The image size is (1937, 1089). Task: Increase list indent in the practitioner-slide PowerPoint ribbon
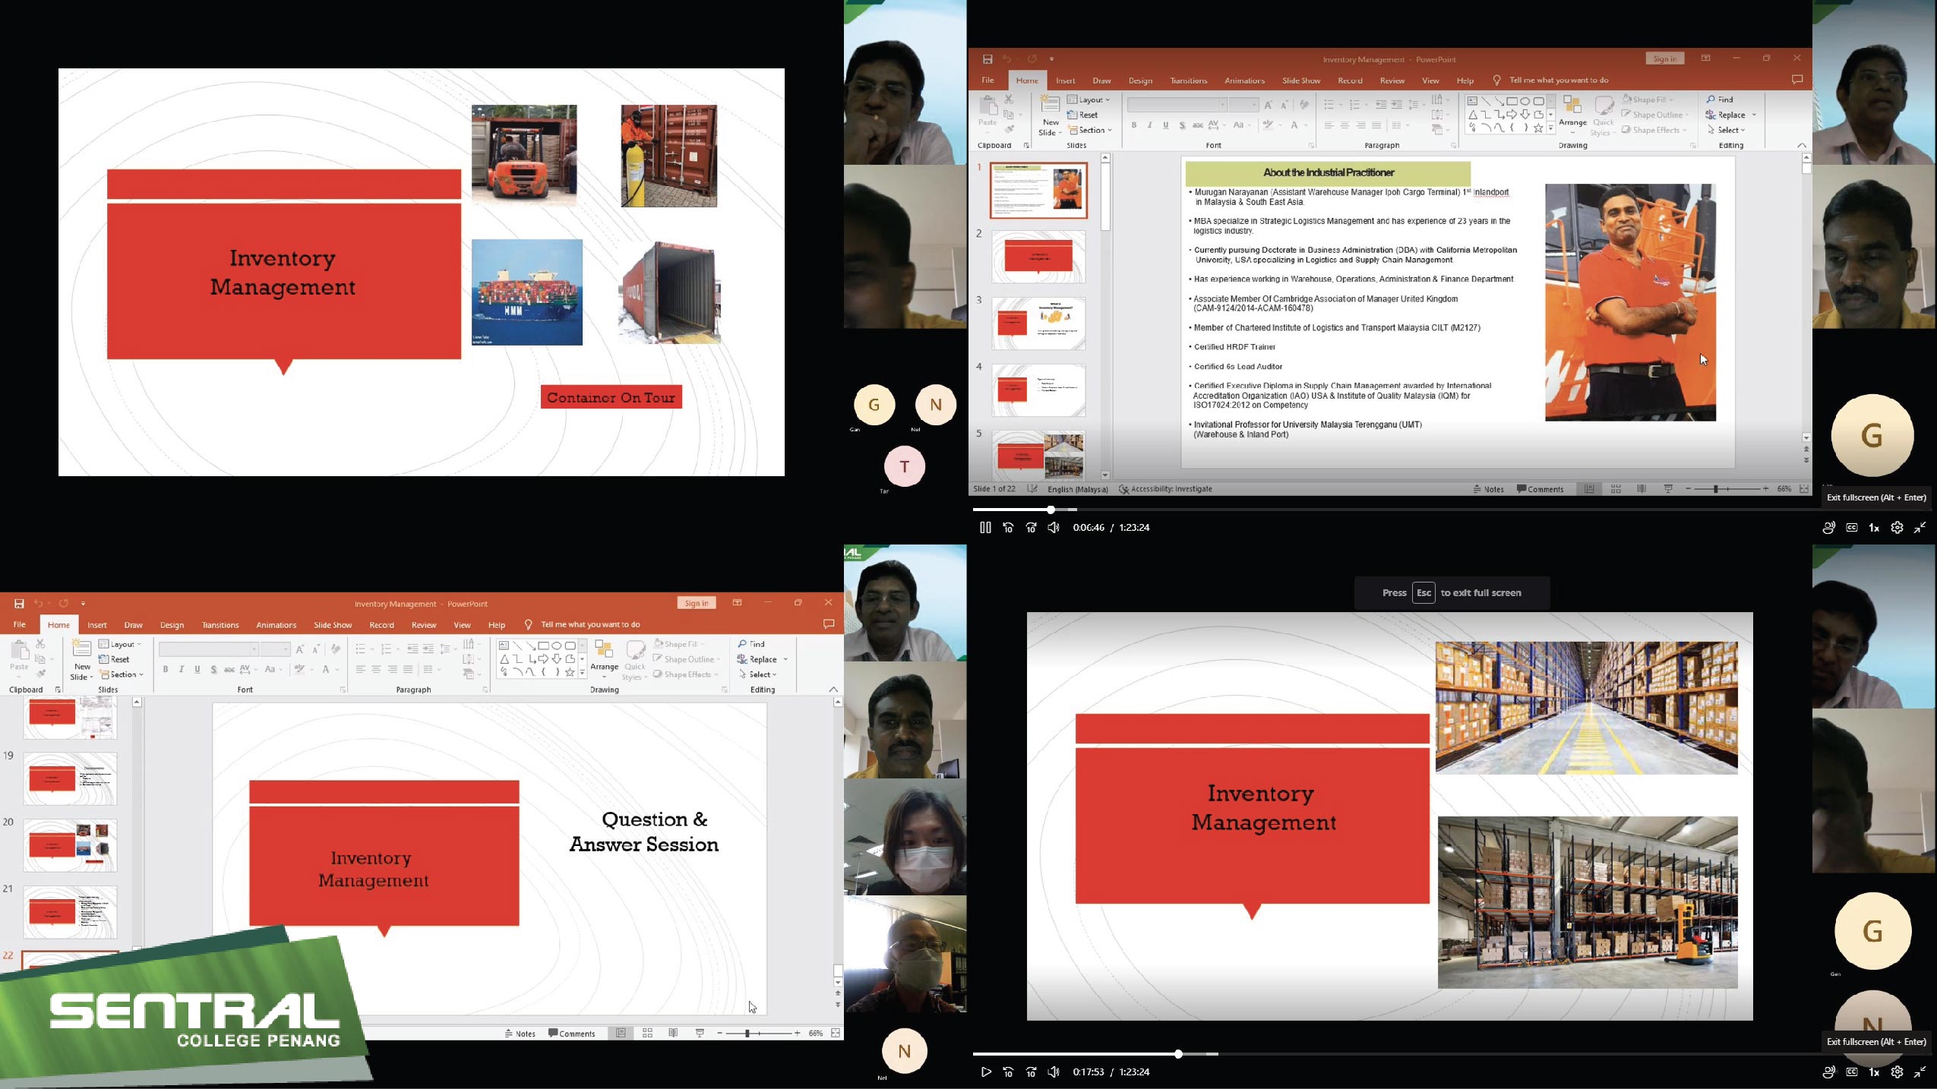1397,105
